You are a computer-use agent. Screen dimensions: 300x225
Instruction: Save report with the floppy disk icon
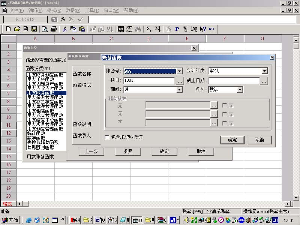34,29
